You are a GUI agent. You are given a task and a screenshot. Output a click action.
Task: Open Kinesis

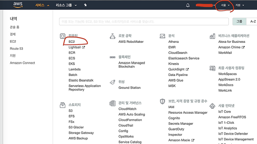point(173,64)
